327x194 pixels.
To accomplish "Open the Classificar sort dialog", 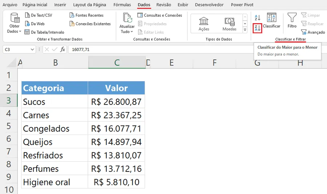I will click(271, 20).
